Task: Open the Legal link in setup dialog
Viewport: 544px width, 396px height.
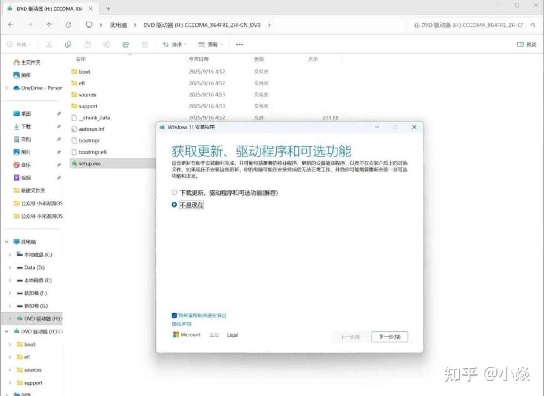Action: (232, 335)
